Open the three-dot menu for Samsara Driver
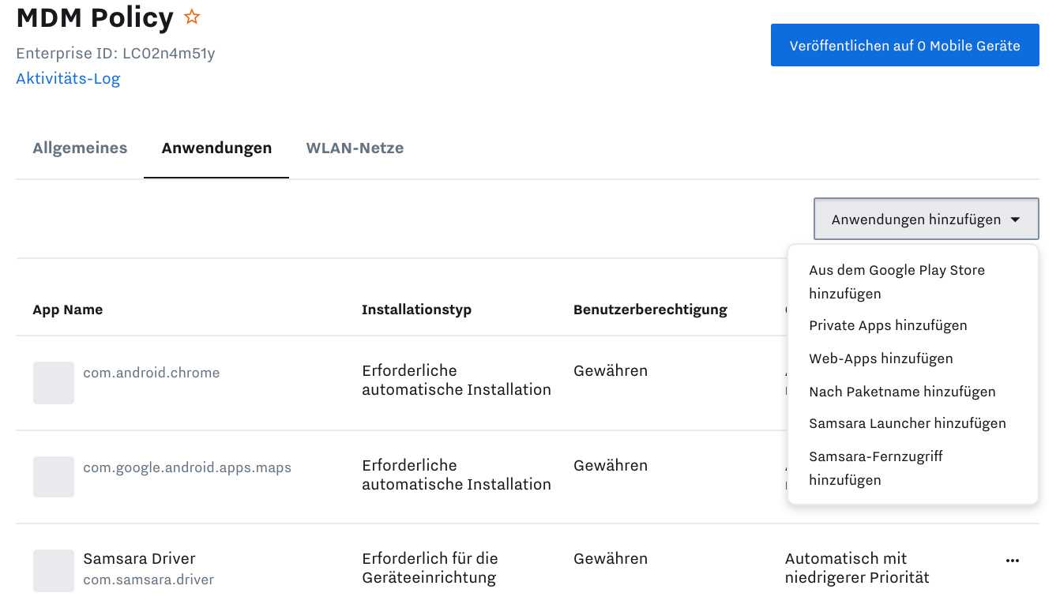 (x=1013, y=561)
